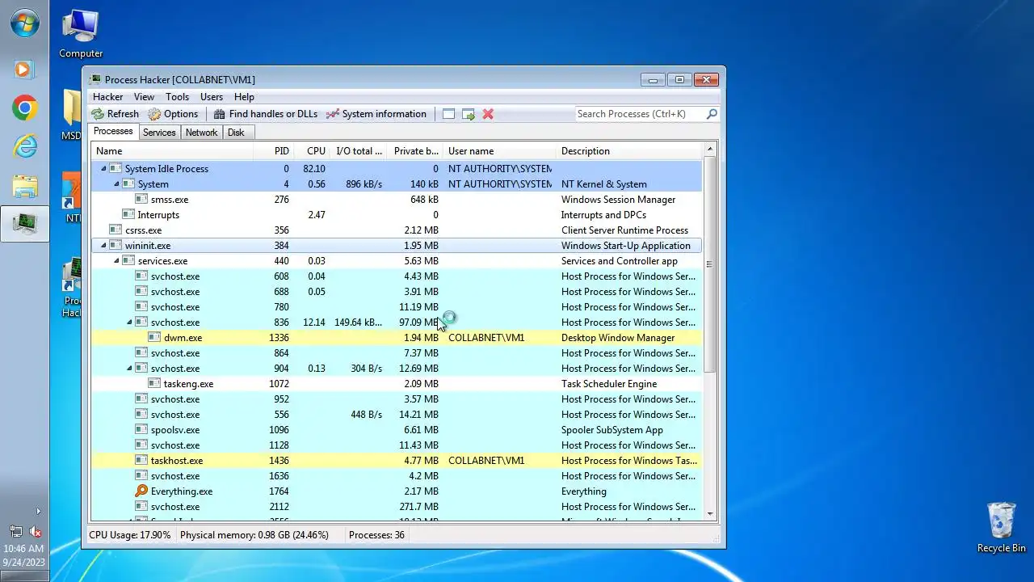Click the process list vertical scrollbar thumb
Screen dimensions: 1034x582
pos(710,264)
